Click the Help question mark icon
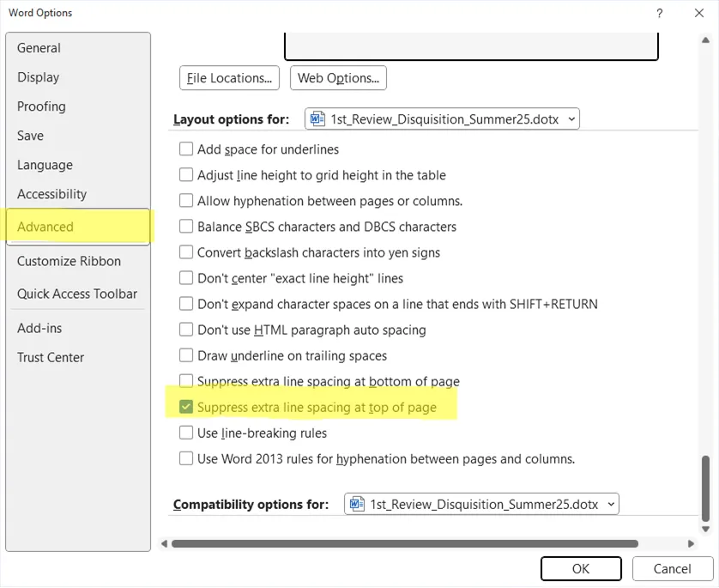Viewport: 719px width, 588px height. [659, 13]
